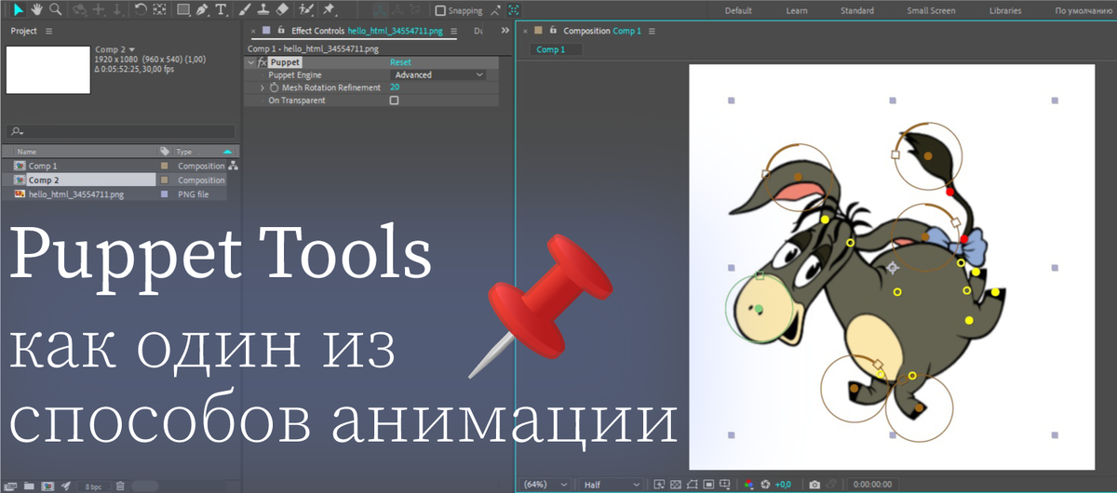1117x493 pixels.
Task: Enable the Snapping checkbox
Action: [440, 11]
